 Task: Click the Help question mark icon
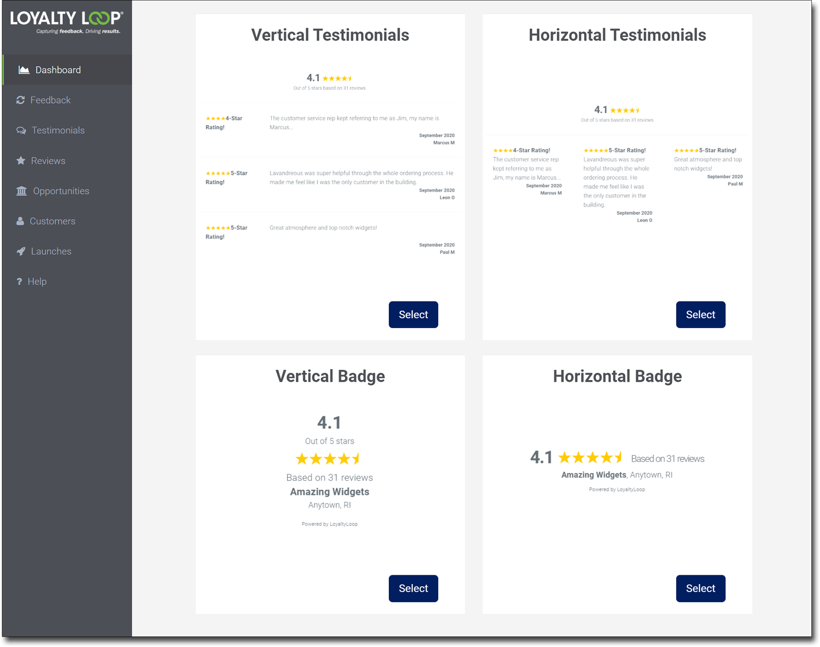click(19, 281)
